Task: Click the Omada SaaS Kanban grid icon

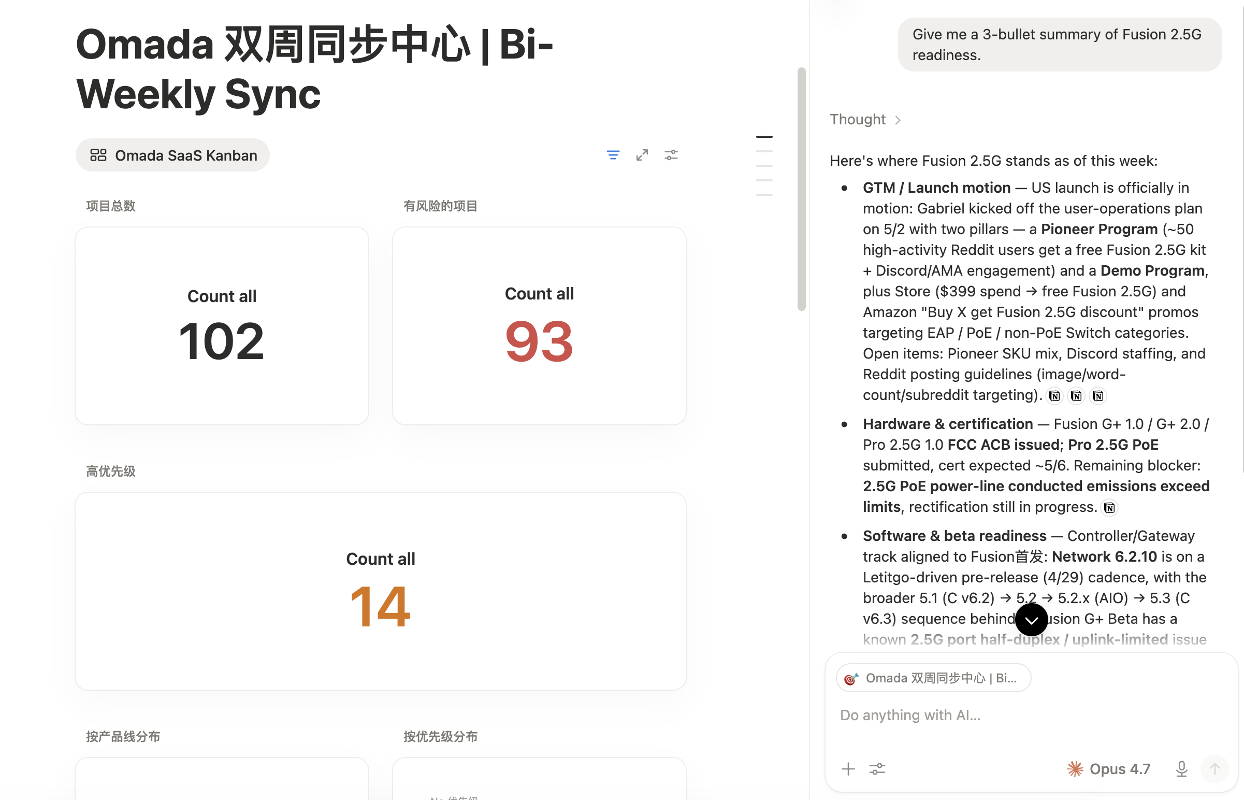Action: tap(98, 155)
